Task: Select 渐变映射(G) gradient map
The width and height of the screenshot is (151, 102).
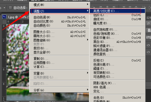Action: [117, 73]
